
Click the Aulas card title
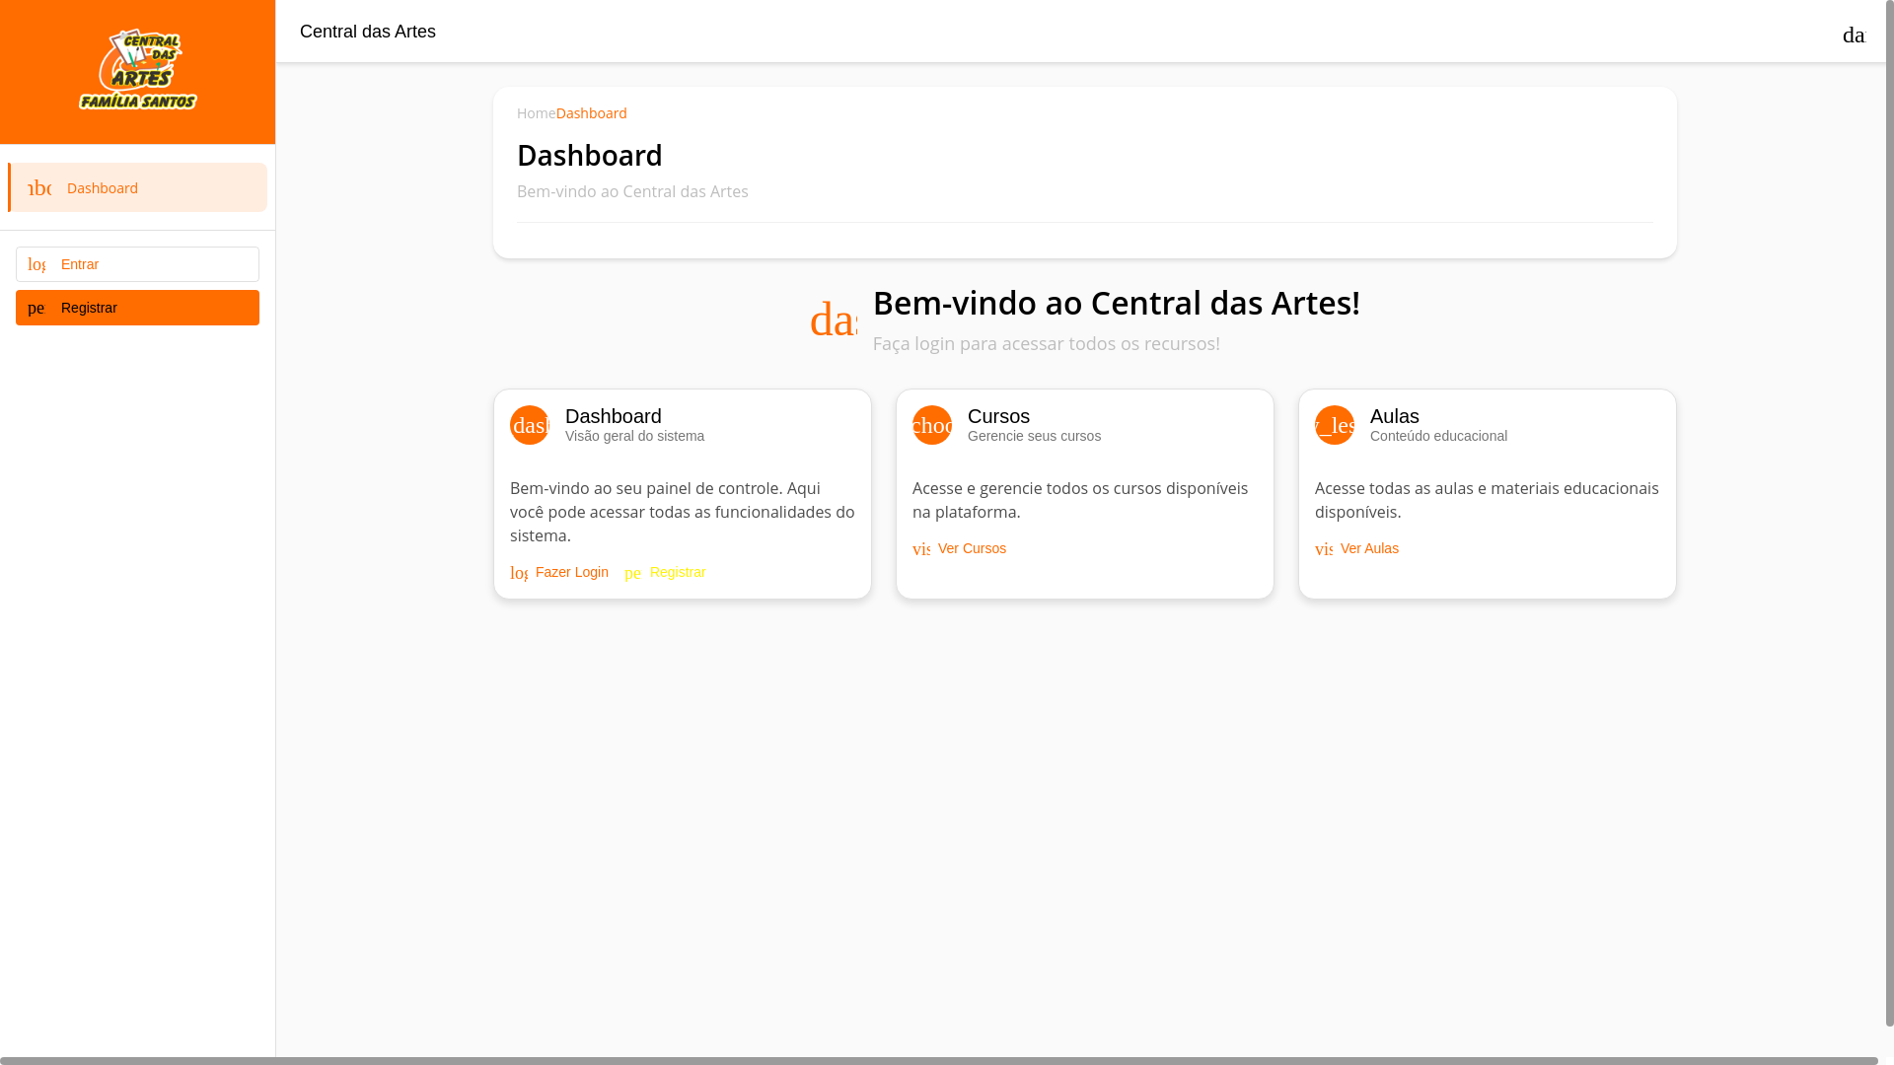pos(1395,416)
